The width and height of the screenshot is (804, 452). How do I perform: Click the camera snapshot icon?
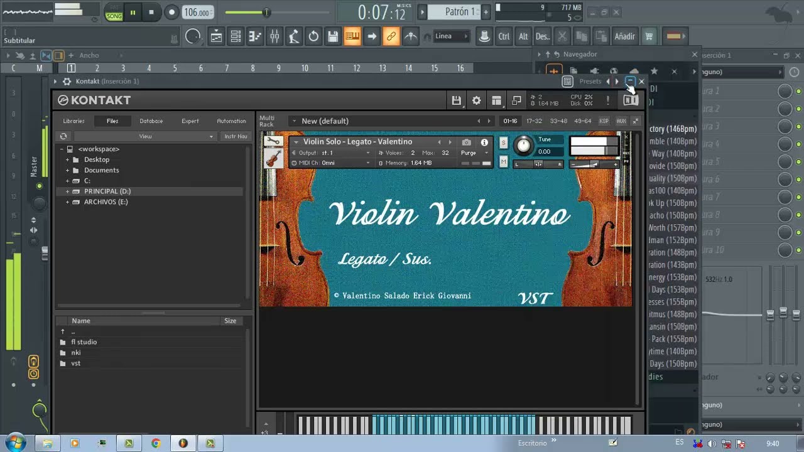[466, 143]
